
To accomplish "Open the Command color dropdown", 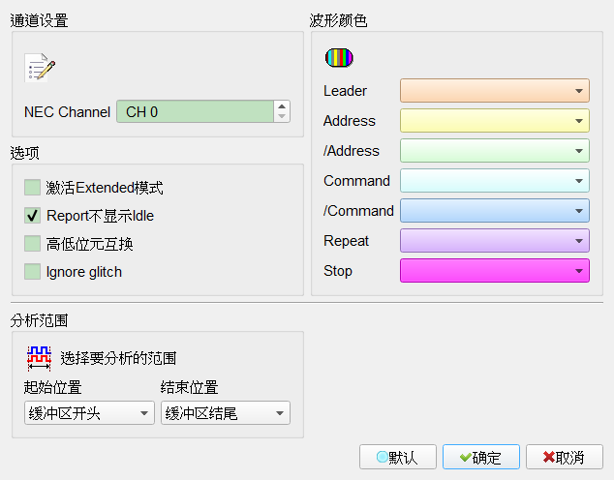I will [495, 181].
